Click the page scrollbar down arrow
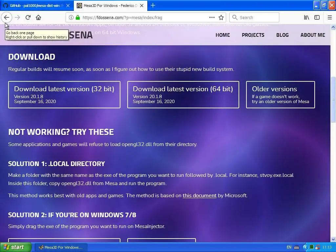The height and width of the screenshot is (252, 336). [x=333, y=239]
